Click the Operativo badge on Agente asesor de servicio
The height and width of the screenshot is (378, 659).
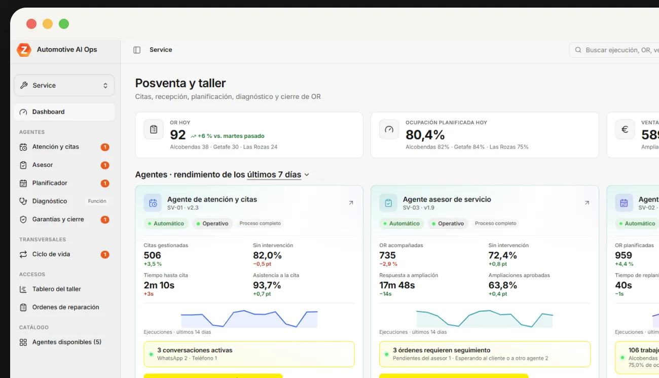click(448, 223)
